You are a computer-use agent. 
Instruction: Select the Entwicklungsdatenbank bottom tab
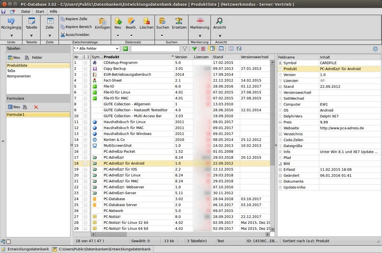[25, 249]
